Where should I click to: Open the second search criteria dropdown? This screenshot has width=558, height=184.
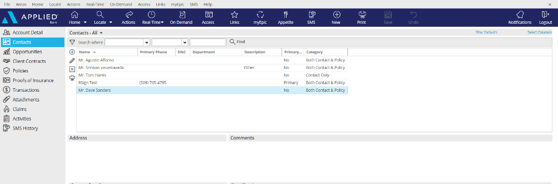click(x=185, y=43)
